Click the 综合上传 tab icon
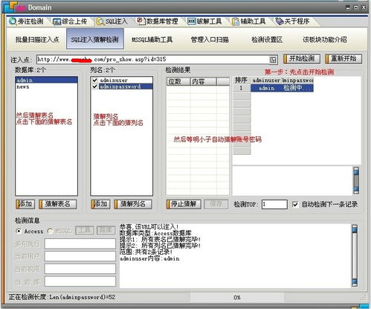 coord(57,22)
